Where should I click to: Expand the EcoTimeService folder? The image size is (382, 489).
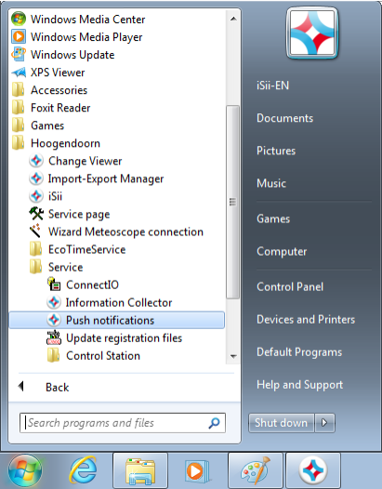(x=78, y=249)
